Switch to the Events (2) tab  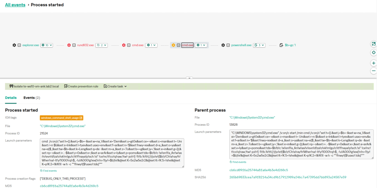32,98
